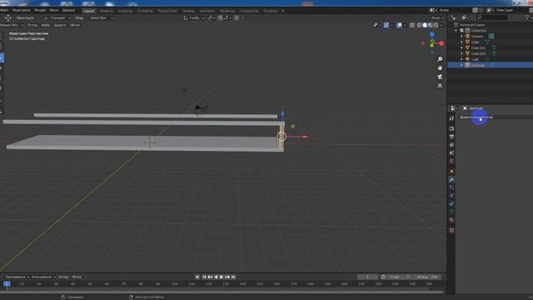
Task: Select Camera in the outliner
Action: pyautogui.click(x=477, y=37)
